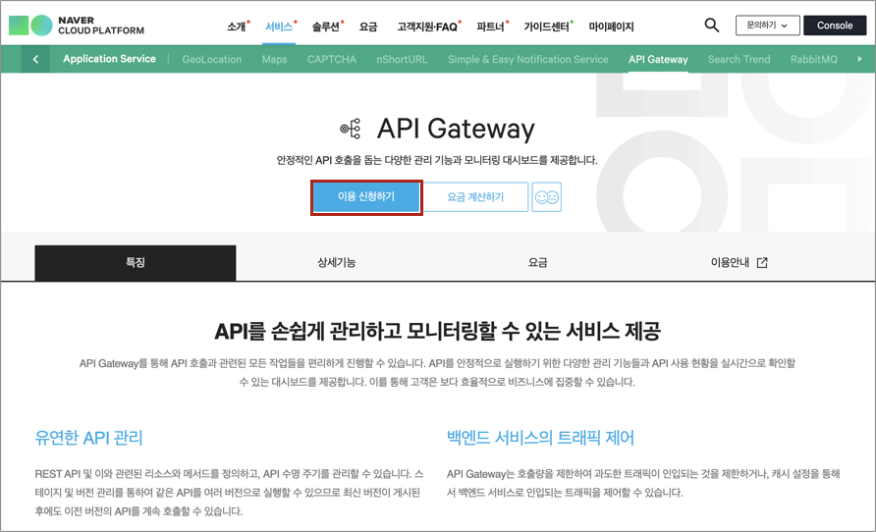Screen dimensions: 876x532
Task: Go back with the left chevron arrow
Action: [35, 59]
